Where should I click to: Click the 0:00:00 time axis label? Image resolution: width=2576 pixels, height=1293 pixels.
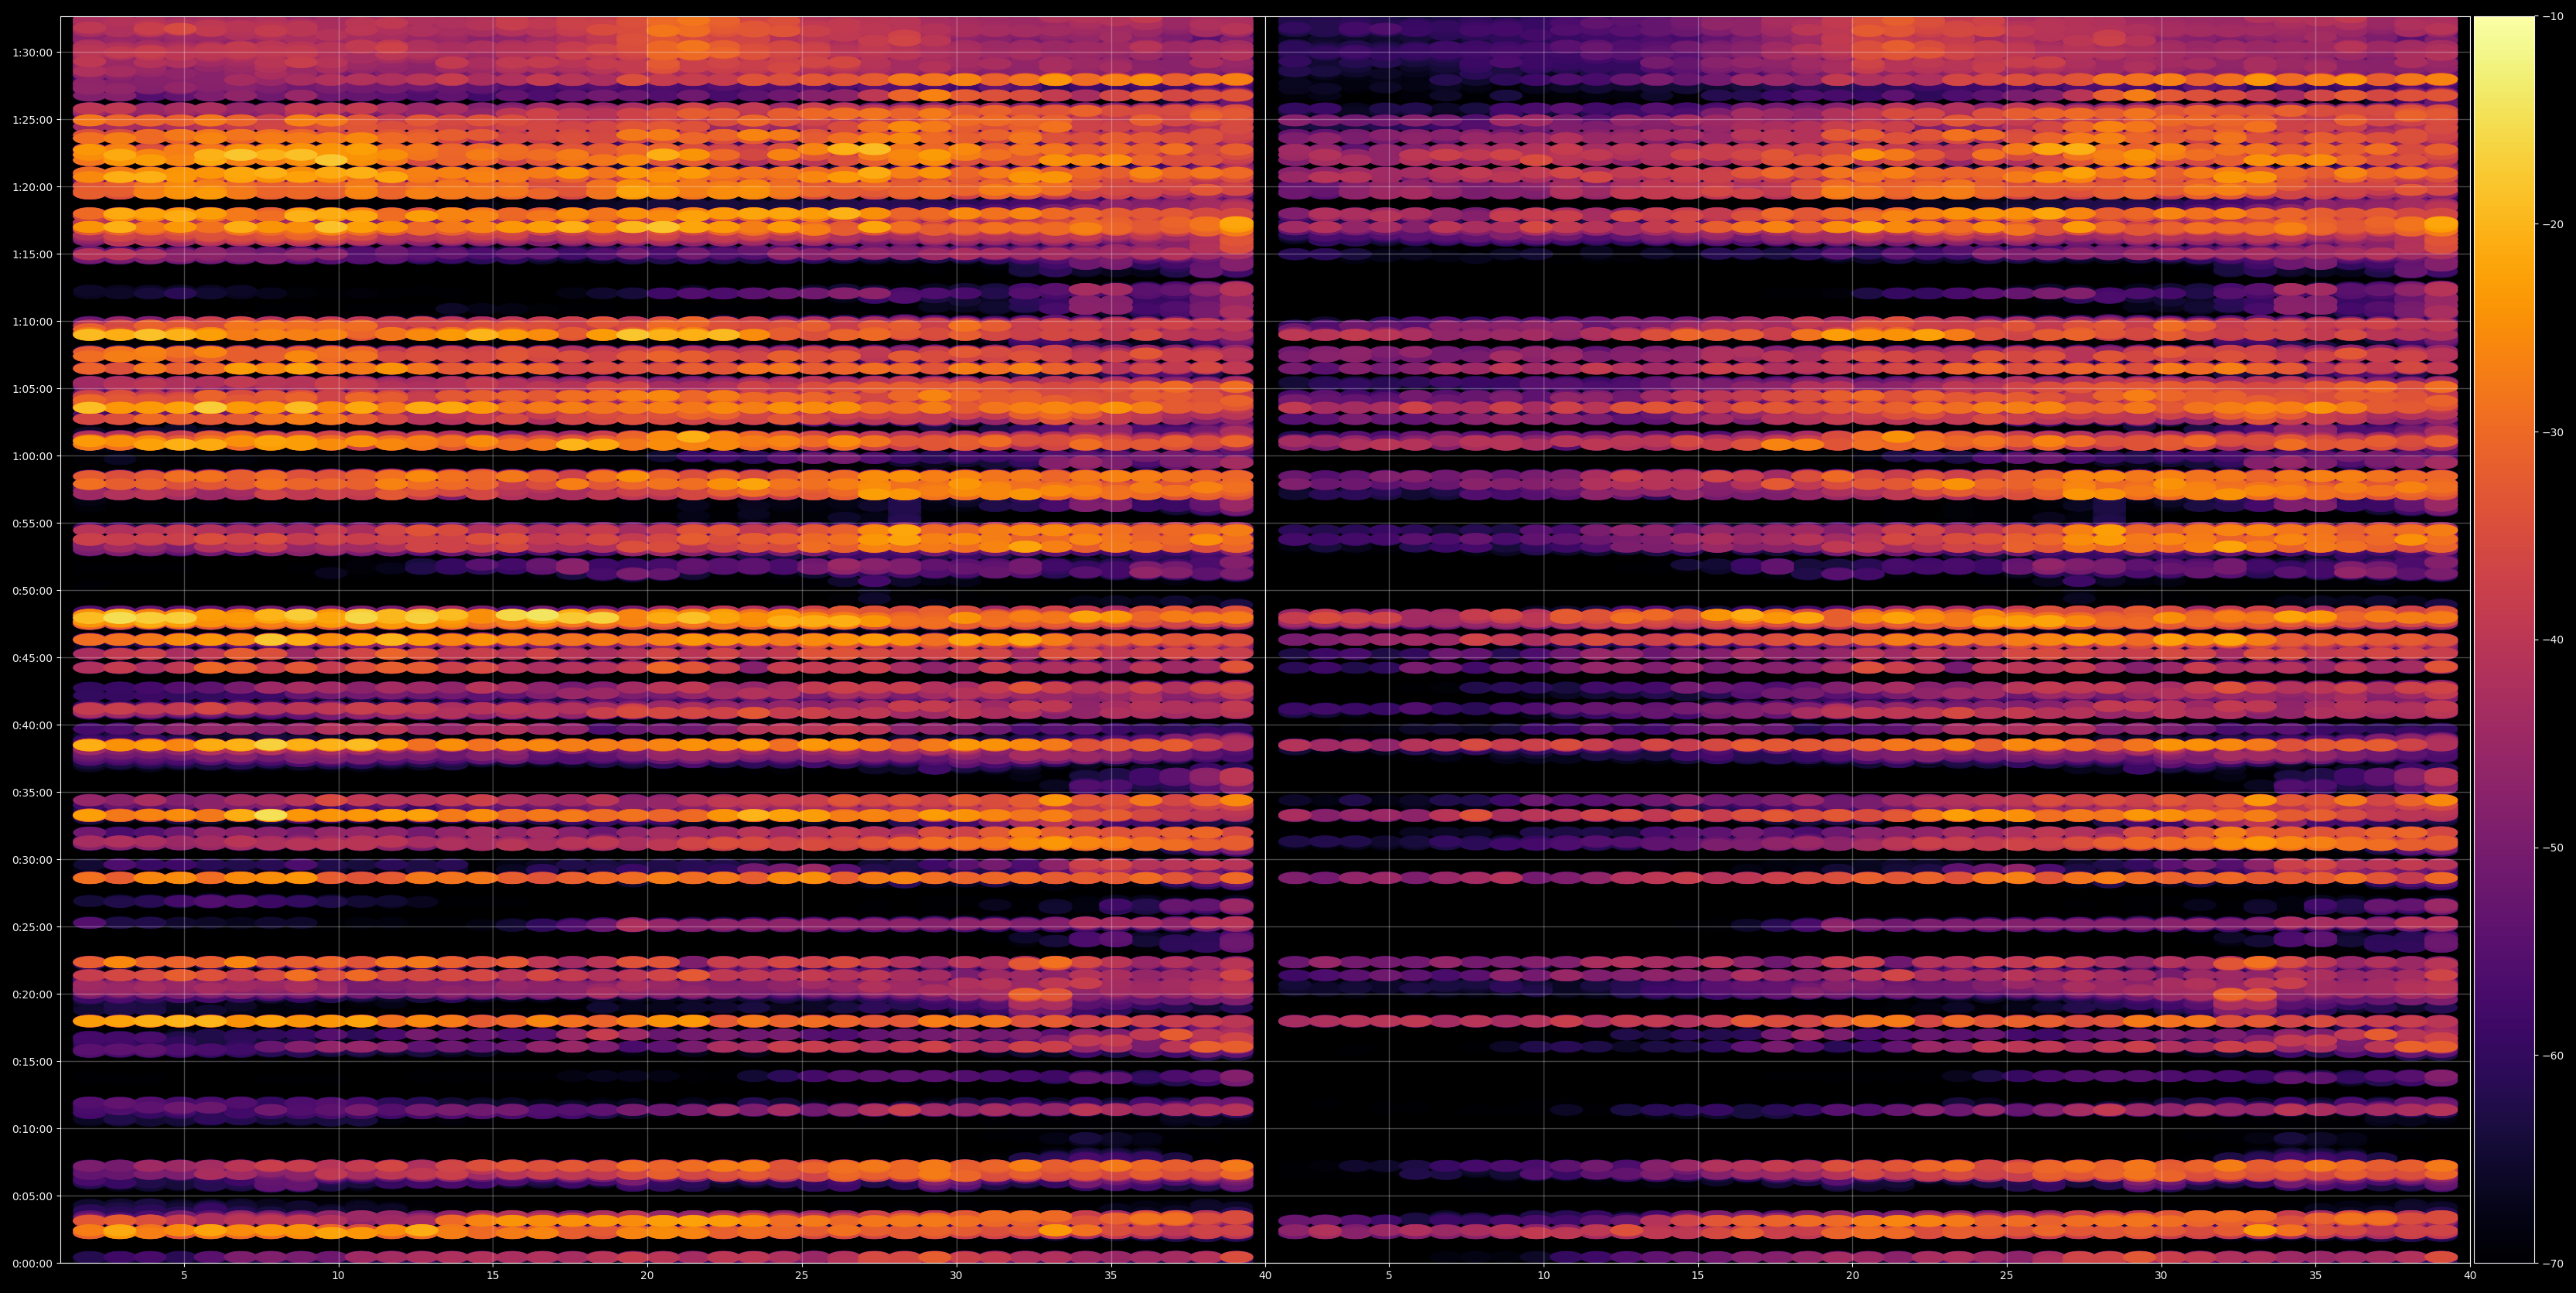click(32, 1263)
